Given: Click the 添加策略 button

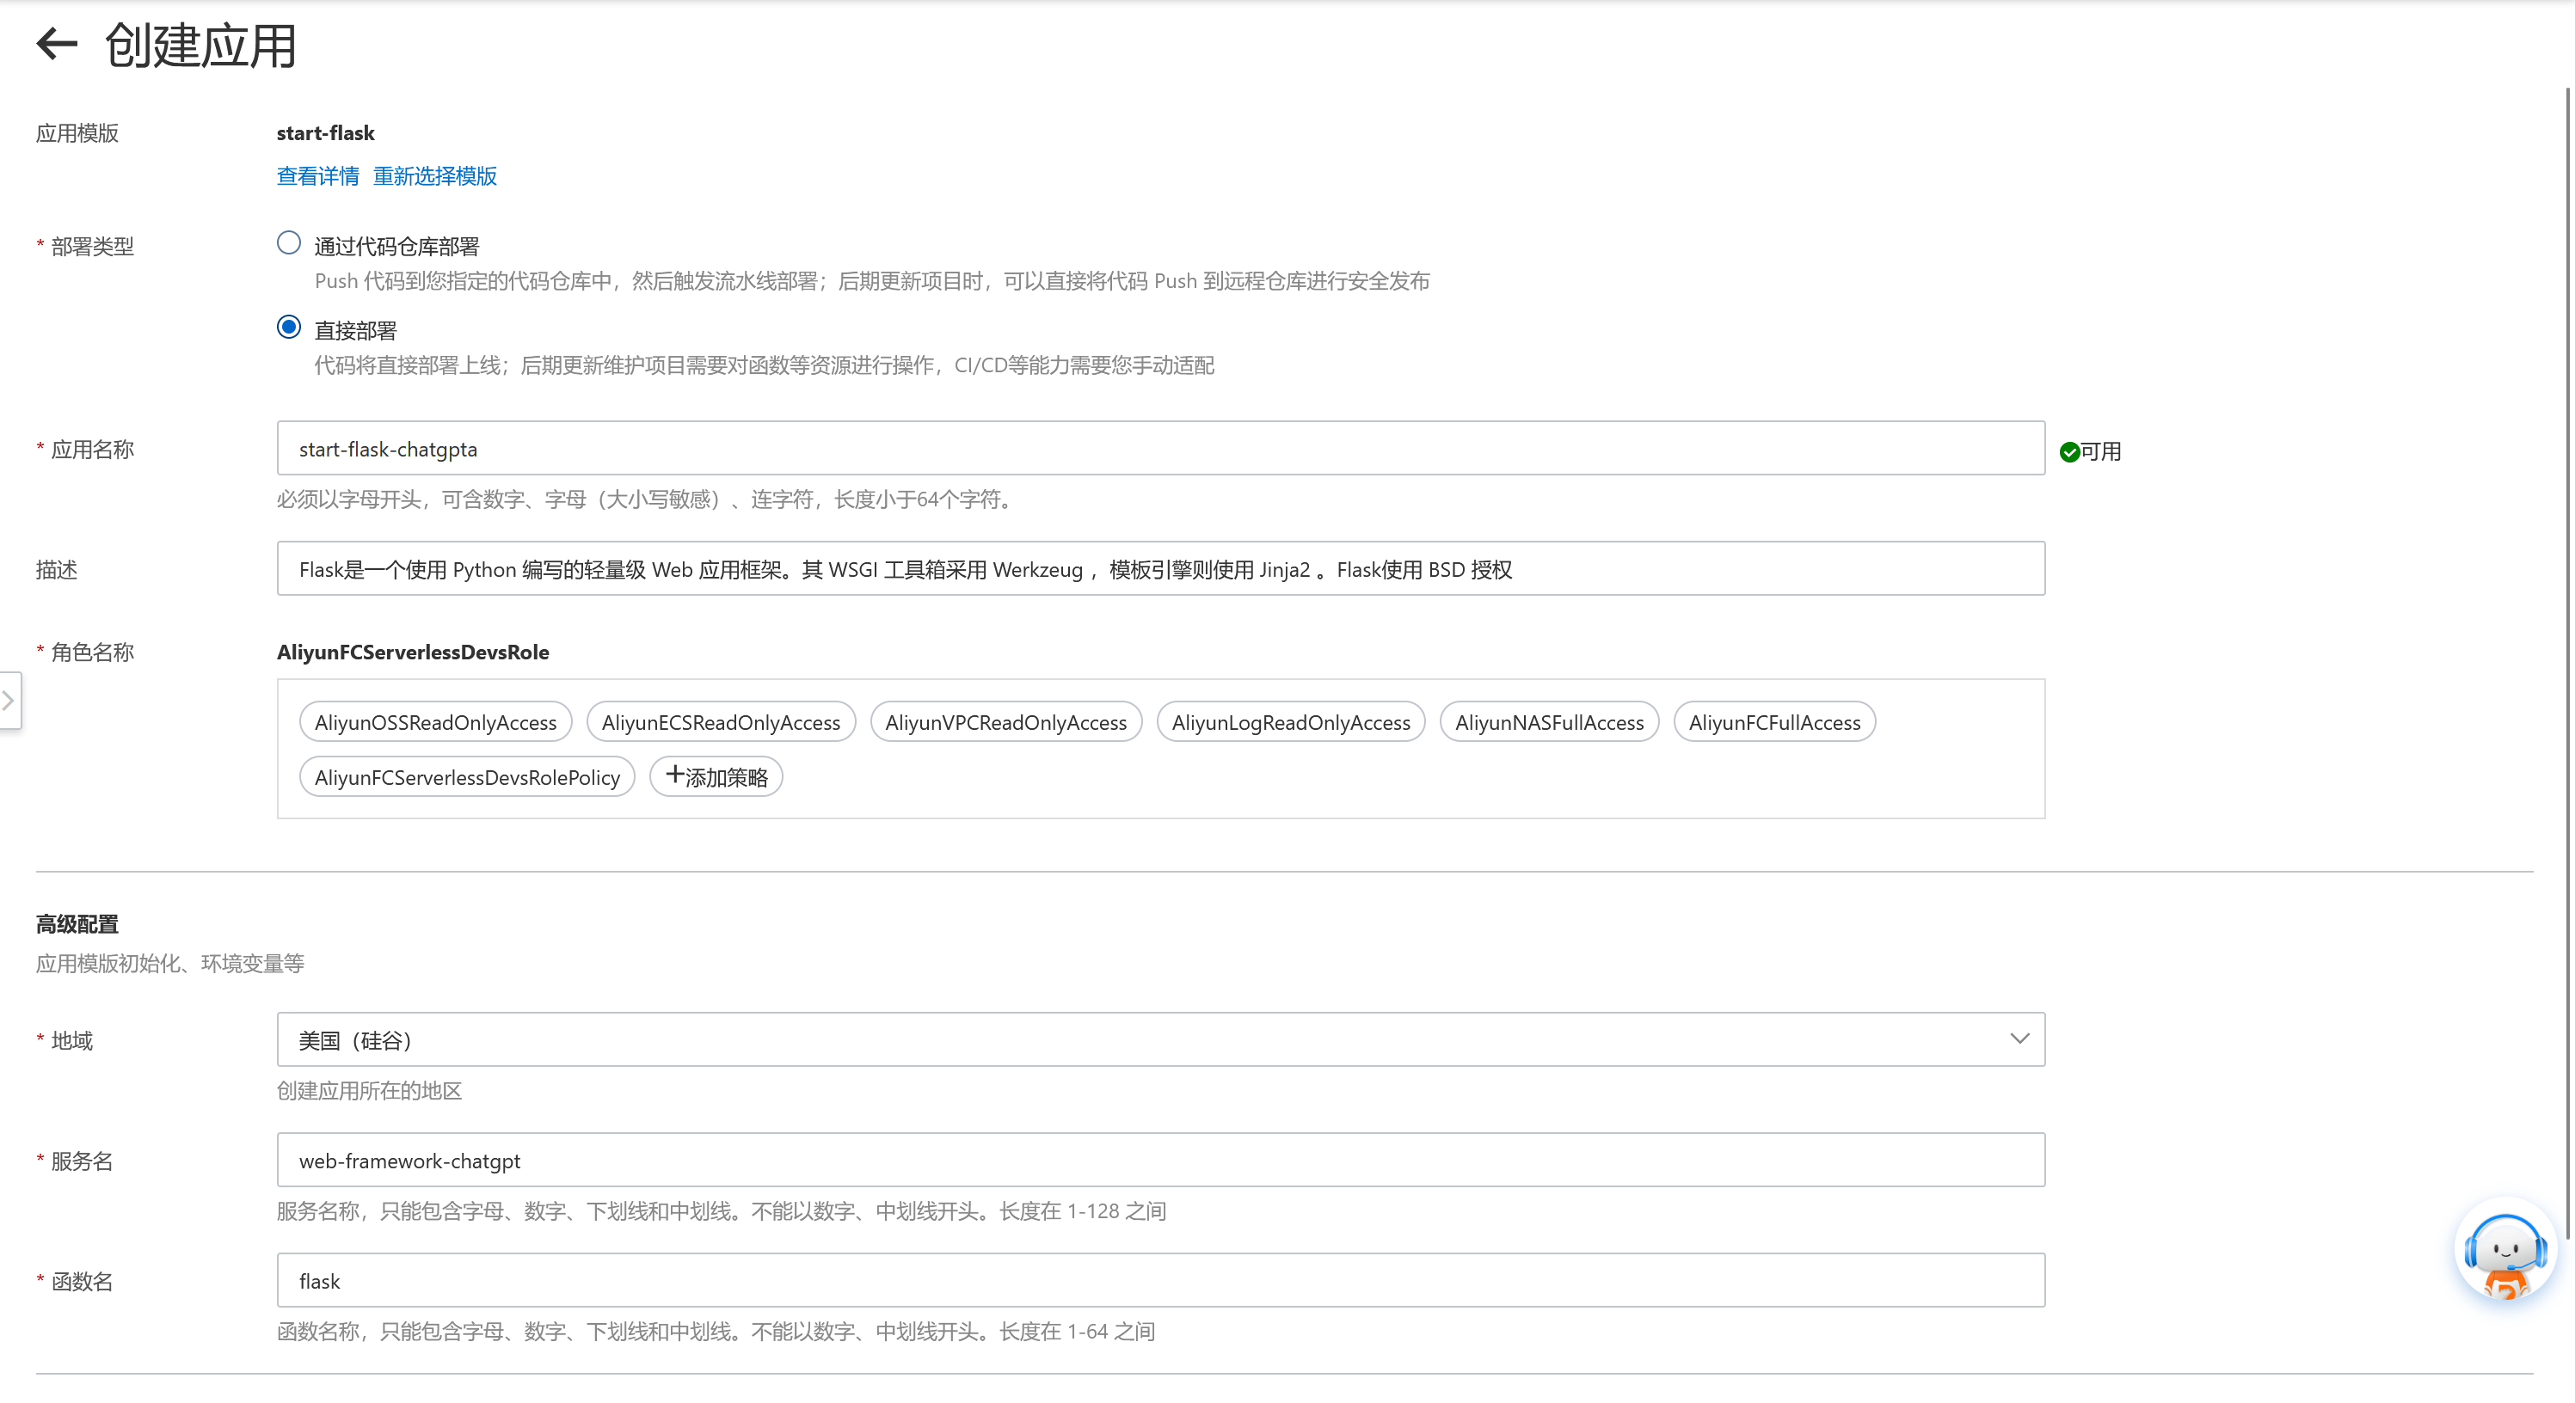Looking at the screenshot, I should click(x=716, y=775).
